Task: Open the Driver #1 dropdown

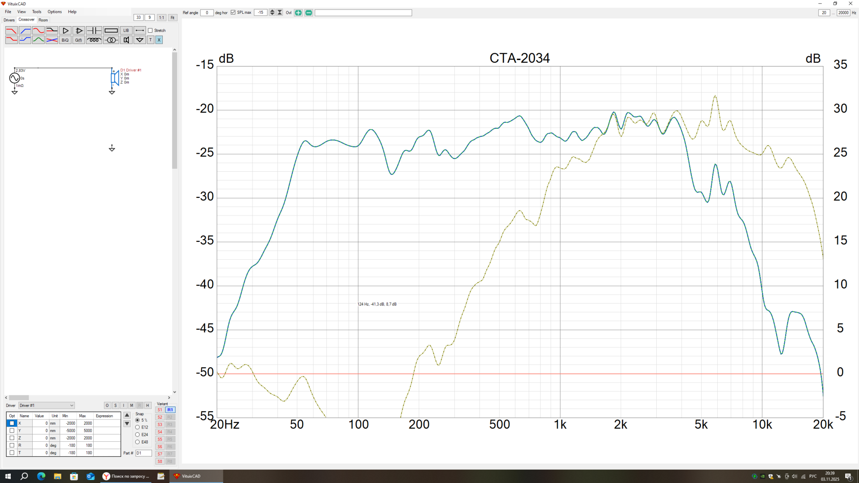Action: tap(46, 405)
